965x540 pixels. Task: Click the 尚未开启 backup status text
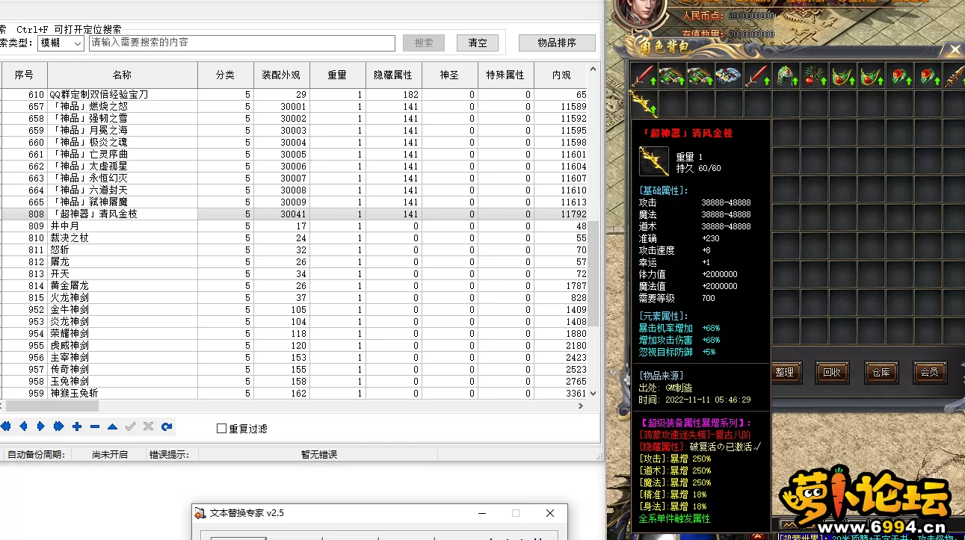tap(110, 454)
